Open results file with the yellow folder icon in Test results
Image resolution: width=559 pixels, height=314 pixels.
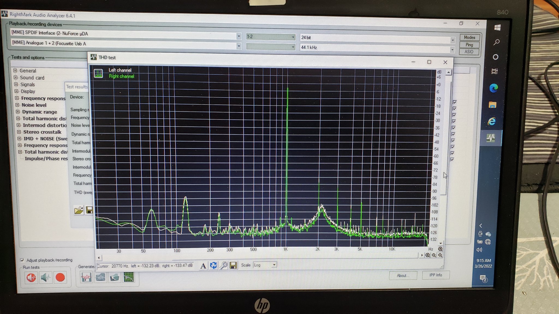point(79,210)
